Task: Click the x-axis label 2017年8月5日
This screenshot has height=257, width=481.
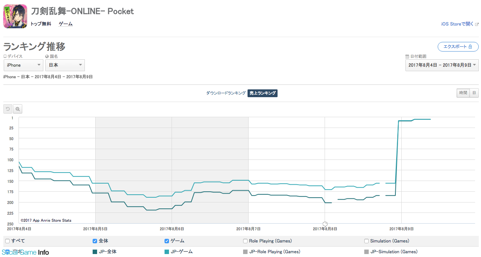Action: (95, 229)
